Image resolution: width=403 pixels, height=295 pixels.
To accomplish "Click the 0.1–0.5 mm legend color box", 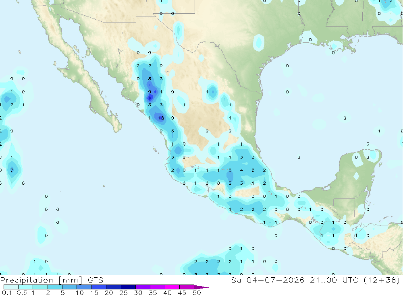I will [x=11, y=287].
